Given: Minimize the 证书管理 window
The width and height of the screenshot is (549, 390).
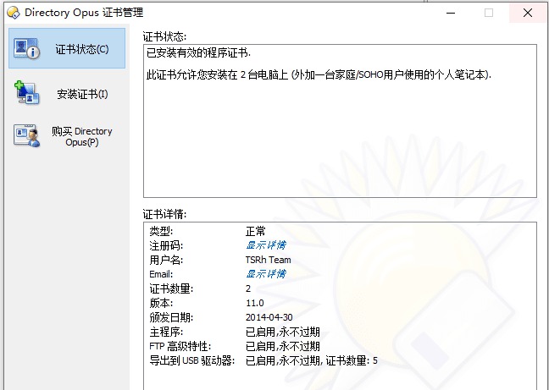Looking at the screenshot, I should pyautogui.click(x=451, y=13).
